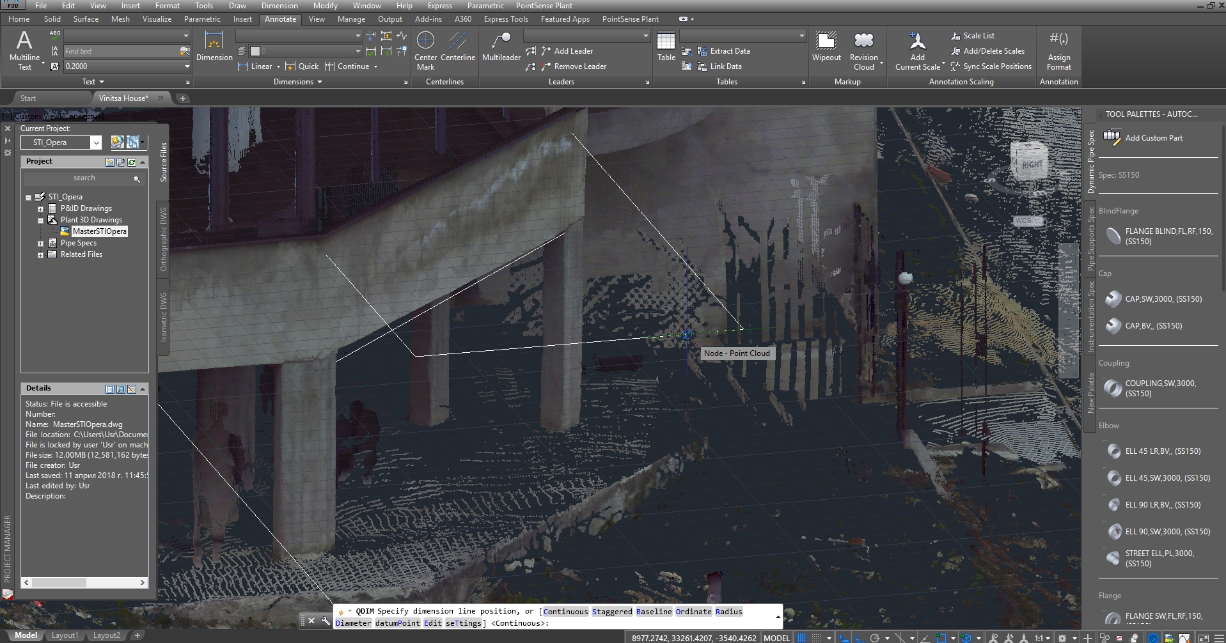Switch to the PointSense Plant ribbon tab
This screenshot has height=643, width=1226.
point(631,19)
